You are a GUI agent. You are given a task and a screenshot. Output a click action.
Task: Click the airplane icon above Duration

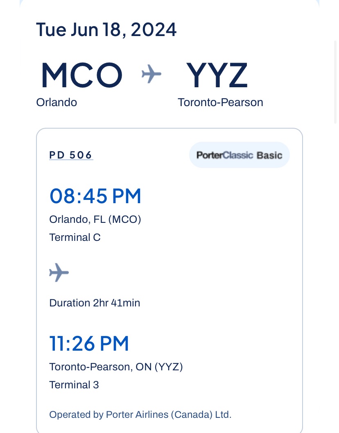[59, 272]
